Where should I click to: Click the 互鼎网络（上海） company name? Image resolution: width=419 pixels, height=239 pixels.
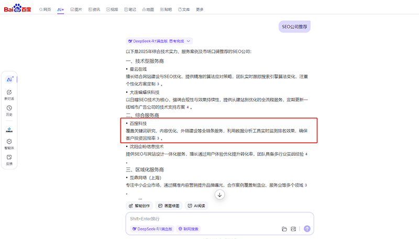tap(146, 178)
